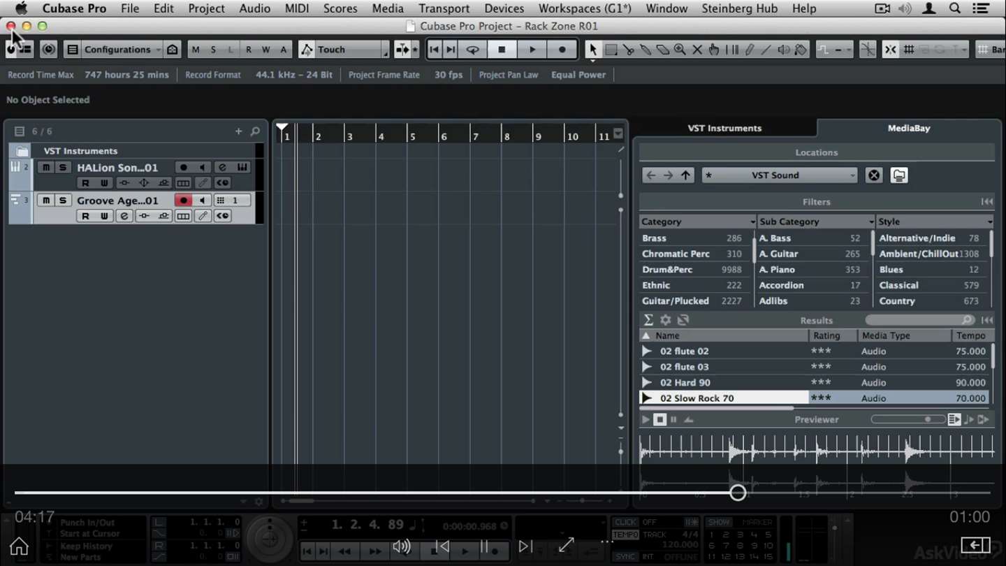The width and height of the screenshot is (1006, 566).
Task: Pick the Split scissors tool
Action: point(629,50)
